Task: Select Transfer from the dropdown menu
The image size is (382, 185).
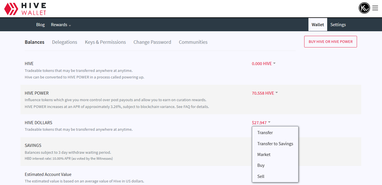Action: pos(265,133)
